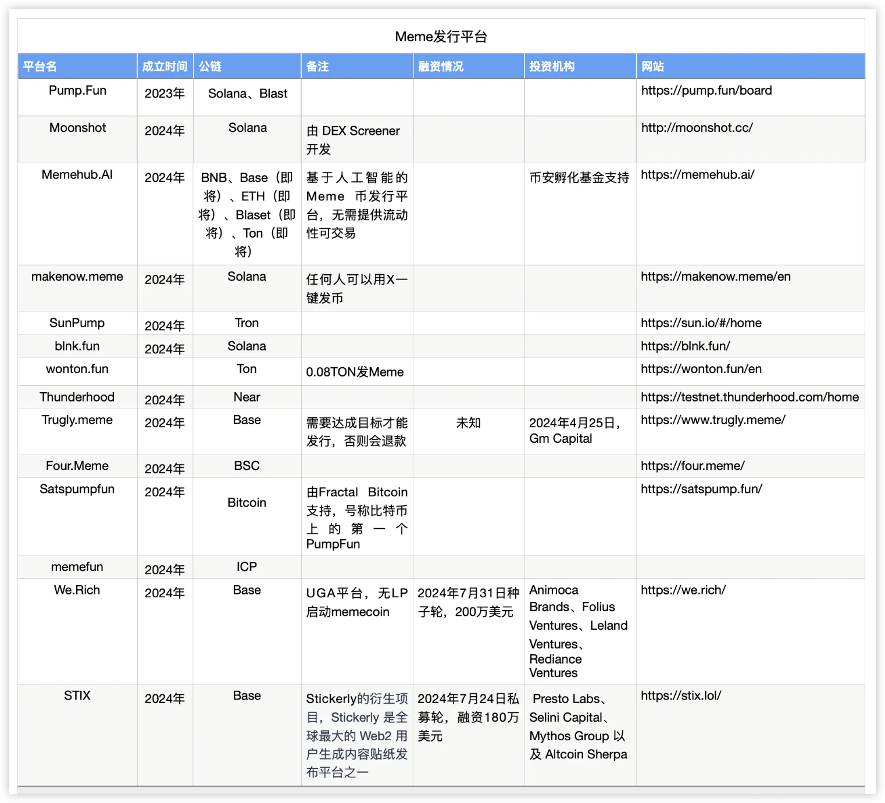Open SunPump's https://sun.io/#/home link
This screenshot has height=803, width=885.
(701, 323)
